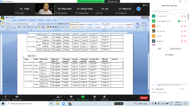This screenshot has width=189, height=106.
Task: Show next participants with blue arrow button
Action: tap(138, 9)
